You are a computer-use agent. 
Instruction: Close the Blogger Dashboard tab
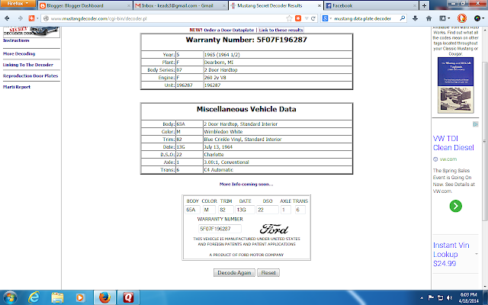point(129,5)
